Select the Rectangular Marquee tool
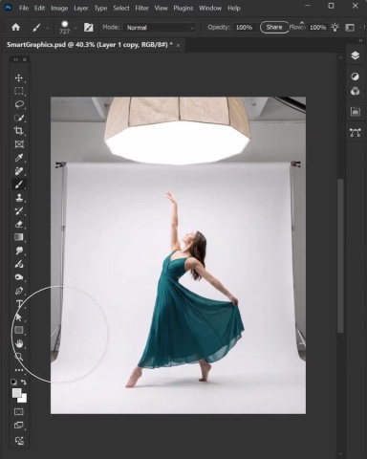This screenshot has width=367, height=459. pos(19,91)
